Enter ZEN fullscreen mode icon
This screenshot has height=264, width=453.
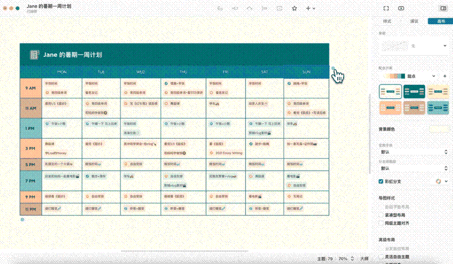click(386, 9)
